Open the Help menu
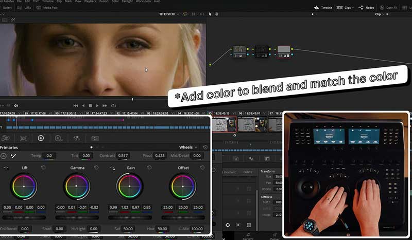The width and height of the screenshot is (412, 240). 157,2
